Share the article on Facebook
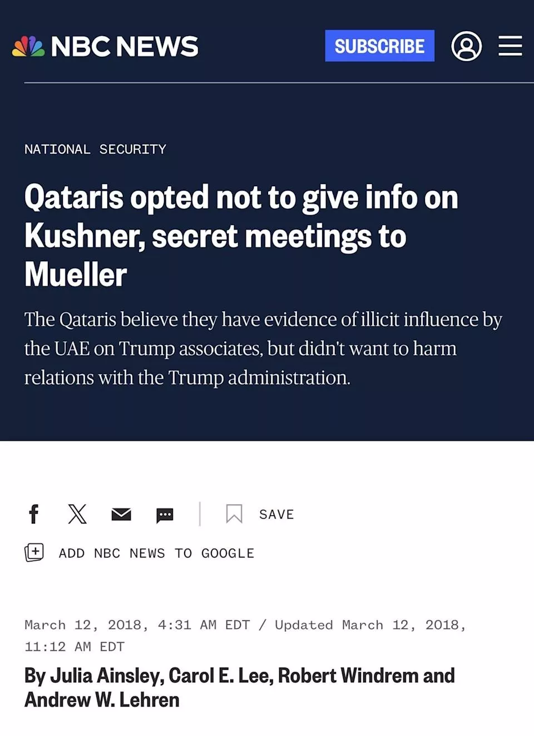 pyautogui.click(x=33, y=514)
